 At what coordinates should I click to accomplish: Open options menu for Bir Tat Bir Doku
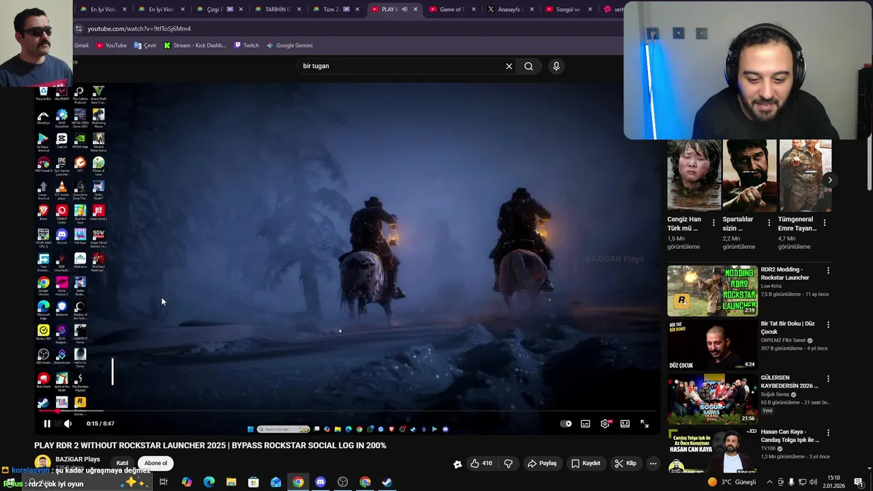pos(828,325)
